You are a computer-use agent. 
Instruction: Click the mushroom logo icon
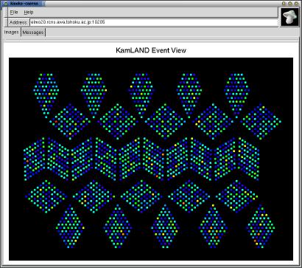[290, 16]
